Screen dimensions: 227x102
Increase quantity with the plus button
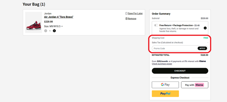tap(54, 31)
